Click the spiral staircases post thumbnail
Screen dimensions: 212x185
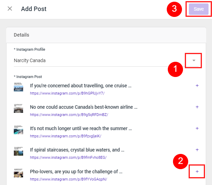pos(18,151)
